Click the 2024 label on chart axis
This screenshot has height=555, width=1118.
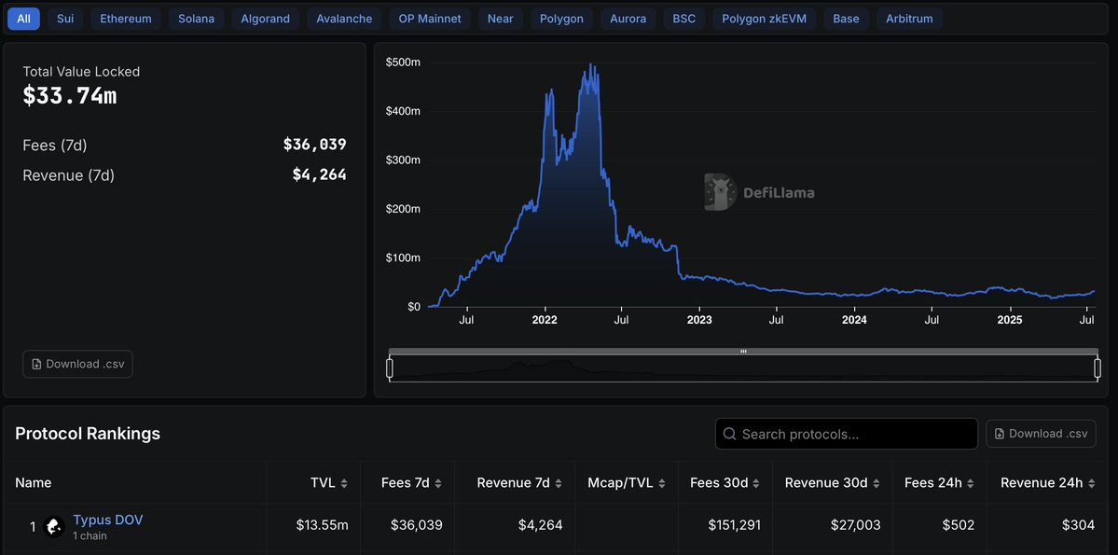[x=854, y=320]
